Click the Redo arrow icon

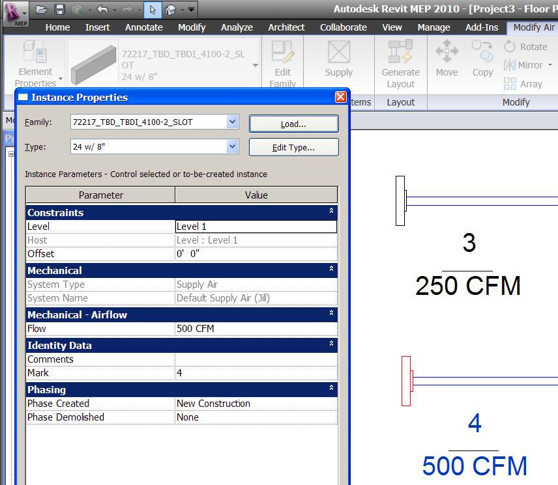coord(127,10)
